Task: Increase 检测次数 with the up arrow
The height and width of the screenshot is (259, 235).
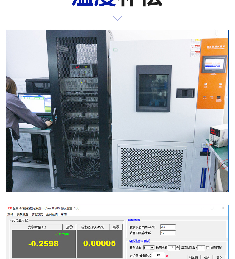Action: click(x=178, y=246)
